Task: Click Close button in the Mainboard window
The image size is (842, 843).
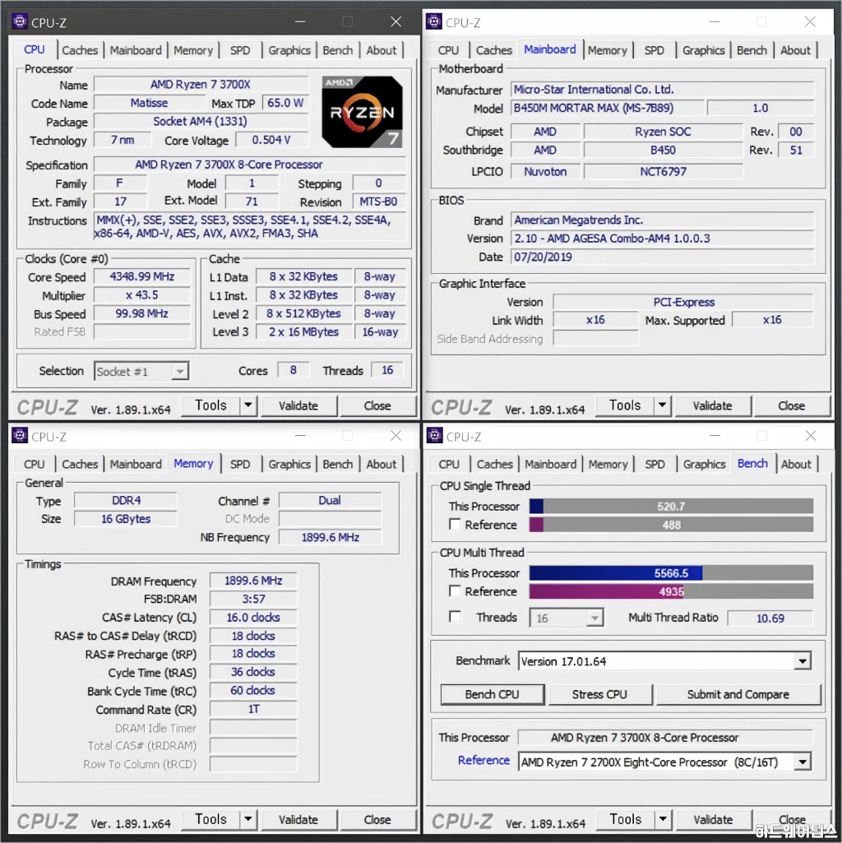Action: click(x=792, y=406)
